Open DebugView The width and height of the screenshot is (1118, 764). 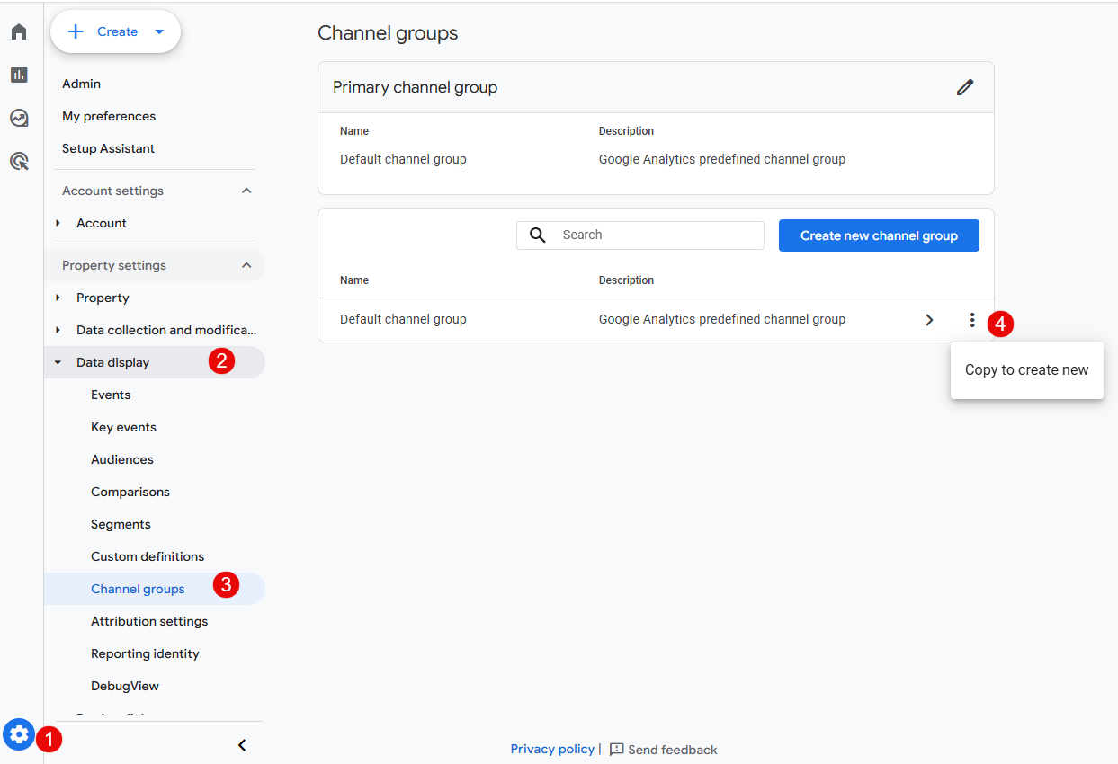pos(125,686)
